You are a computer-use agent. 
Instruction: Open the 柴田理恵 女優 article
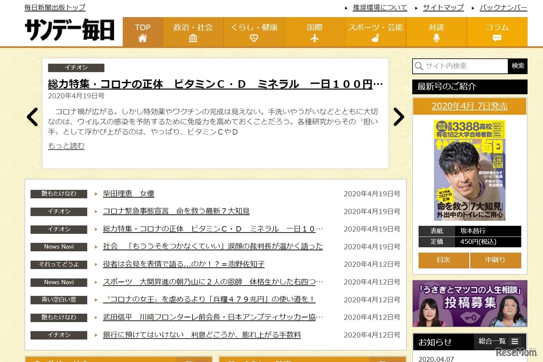coord(129,194)
